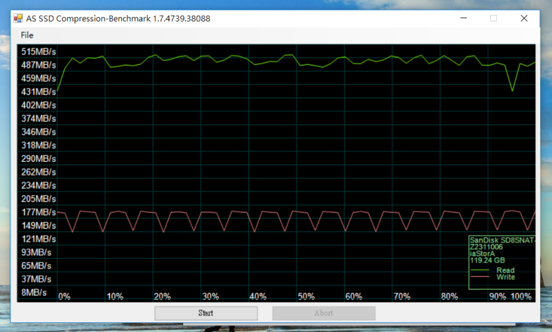Click the 177MB/s axis label
Image resolution: width=552 pixels, height=332 pixels.
coord(38,212)
